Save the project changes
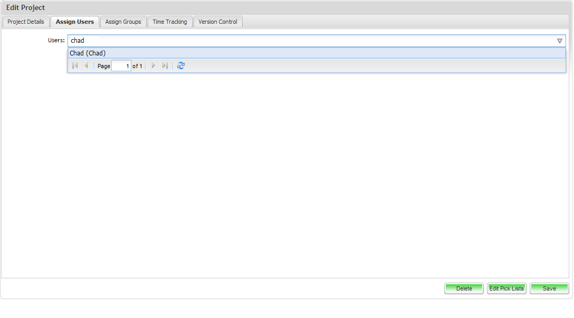Image resolution: width=574 pixels, height=318 pixels. pos(549,288)
